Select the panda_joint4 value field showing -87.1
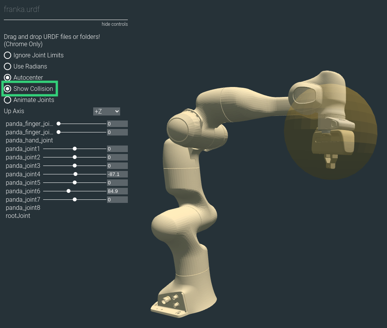This screenshot has width=387, height=328. tap(117, 174)
